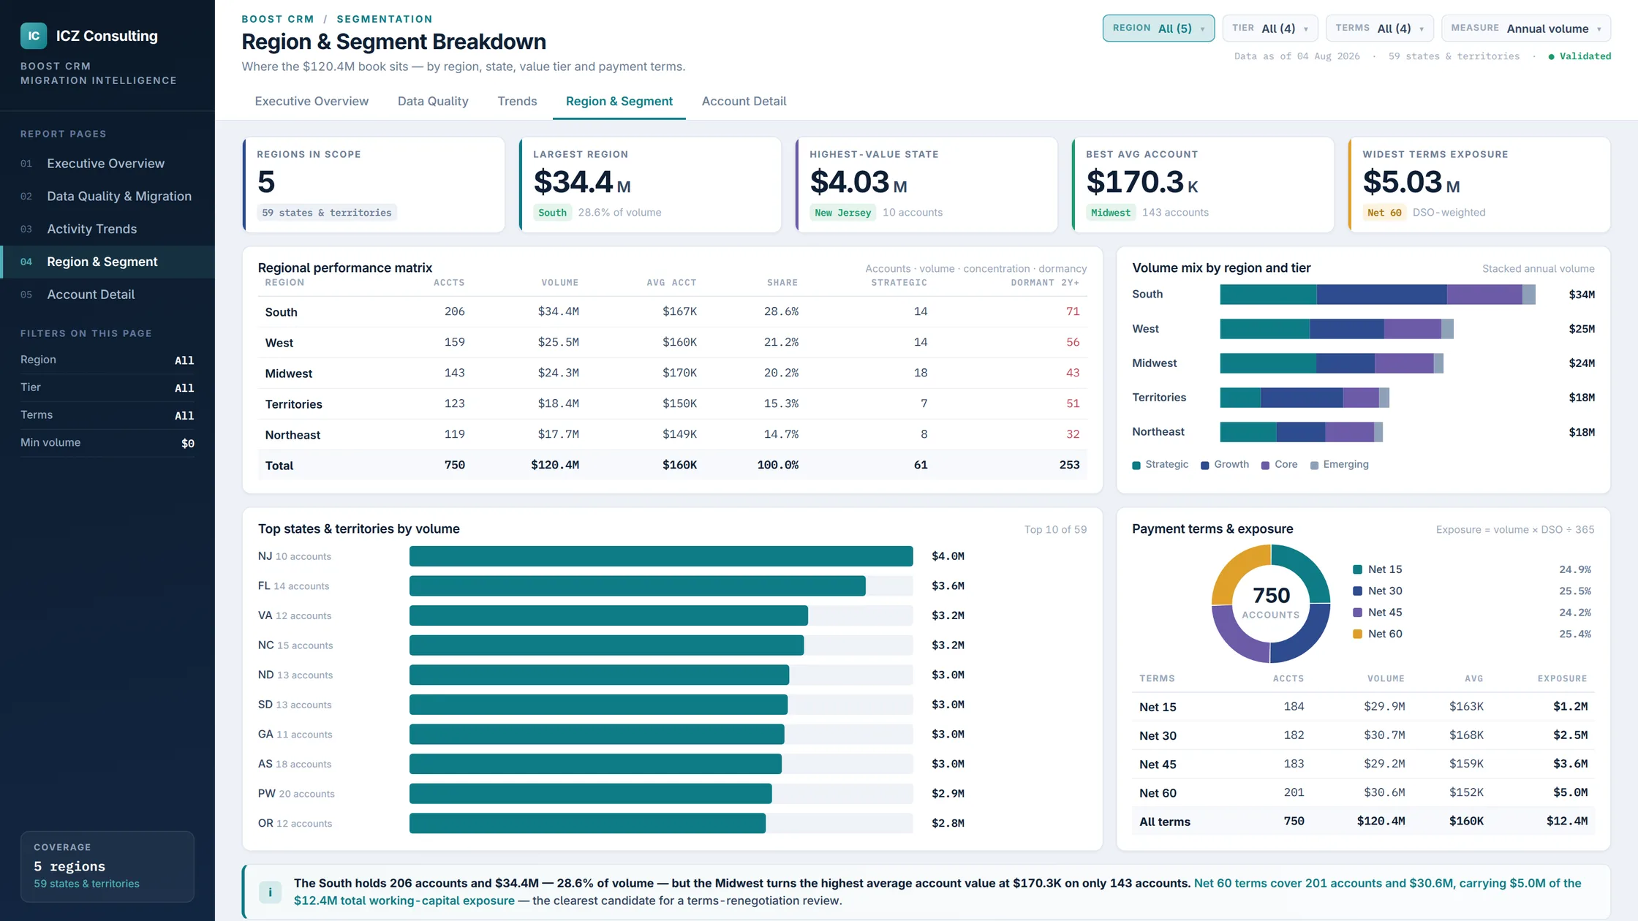Click the 59 states & territories chip on Regions card

click(327, 213)
